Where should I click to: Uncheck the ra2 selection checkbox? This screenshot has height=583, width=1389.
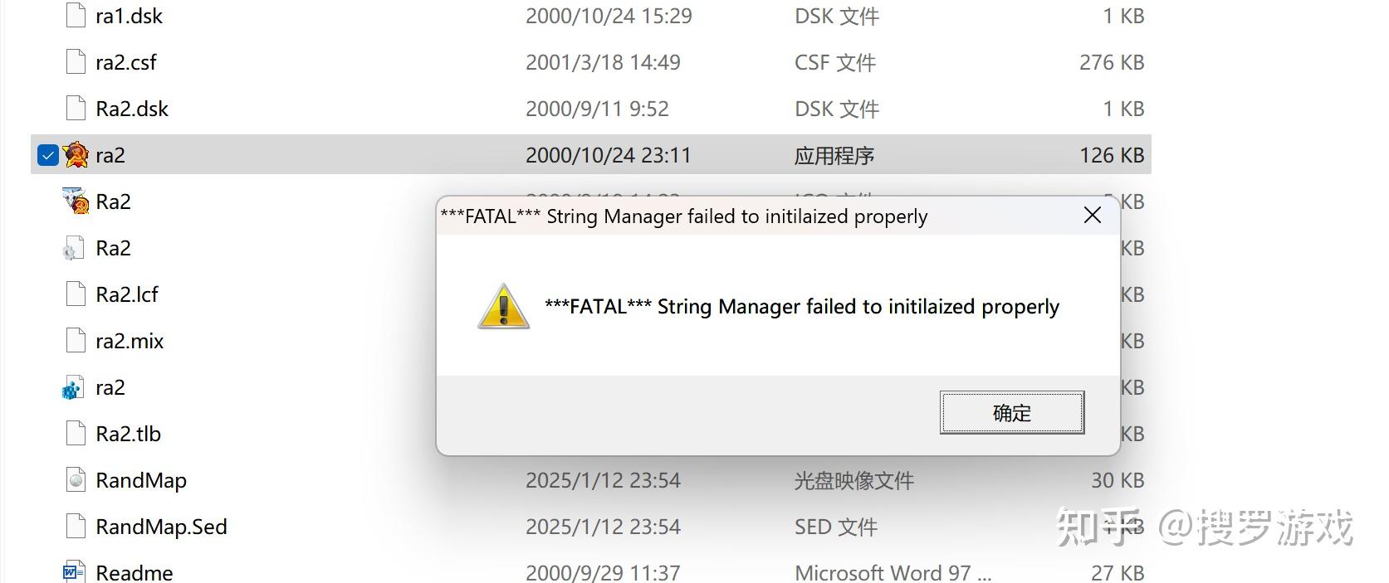47,154
